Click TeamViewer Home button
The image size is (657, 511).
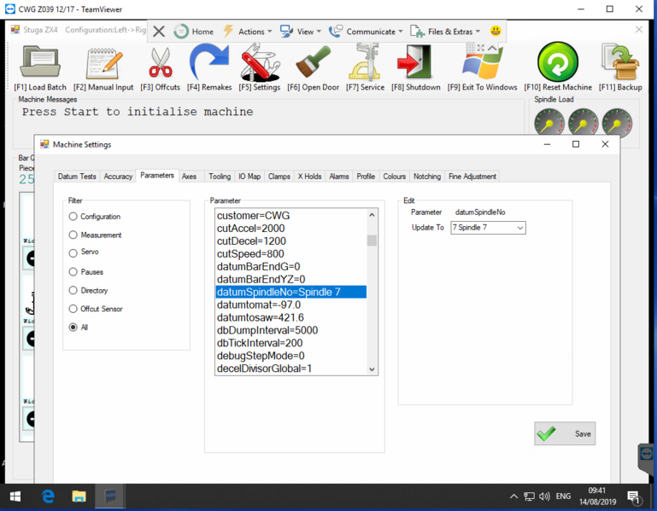[x=194, y=32]
